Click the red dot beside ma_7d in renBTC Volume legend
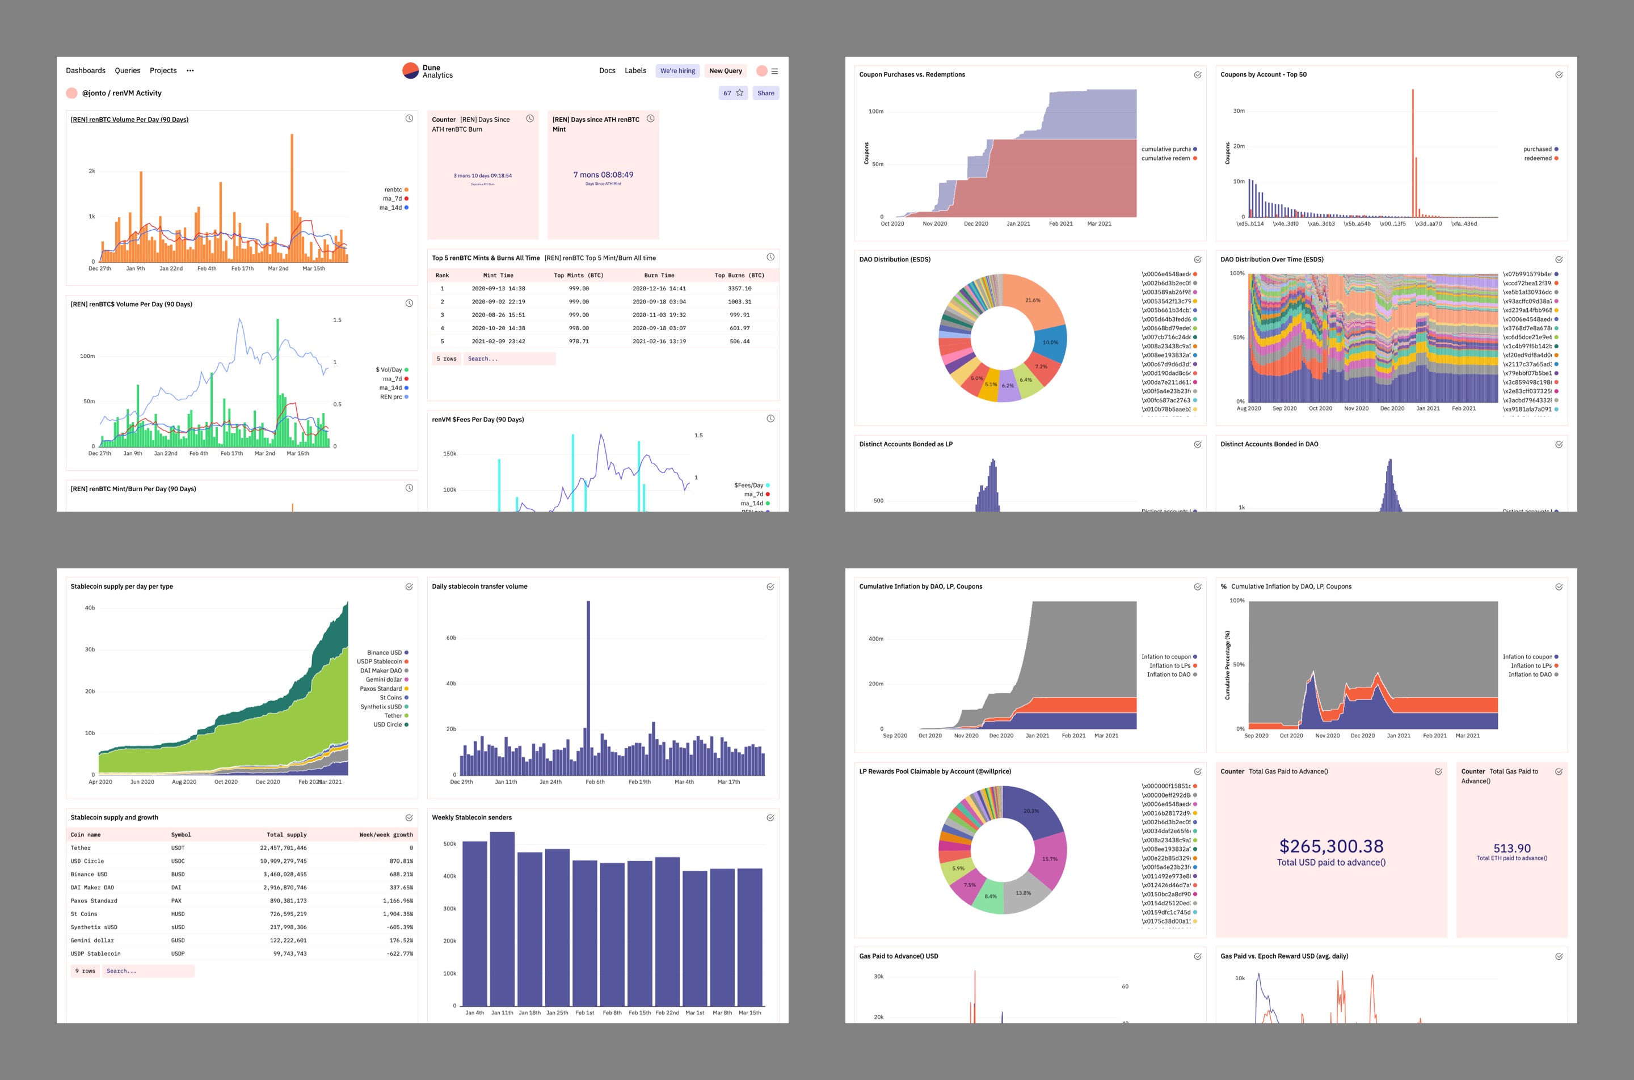This screenshot has width=1634, height=1080. coord(406,199)
